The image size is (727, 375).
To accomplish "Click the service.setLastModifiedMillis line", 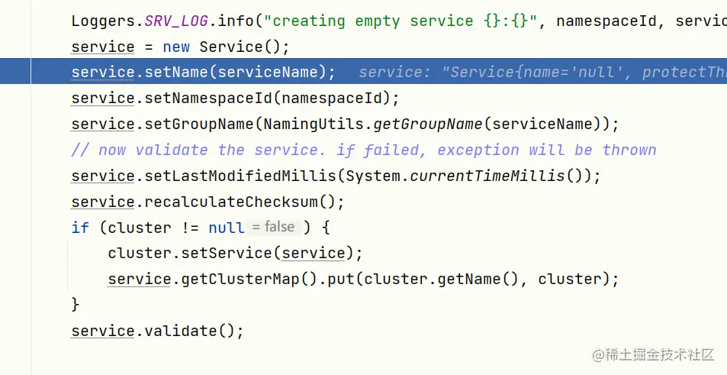I will (x=336, y=176).
